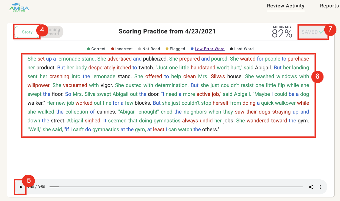Open the Reports menu
The height and width of the screenshot is (201, 340).
329,6
